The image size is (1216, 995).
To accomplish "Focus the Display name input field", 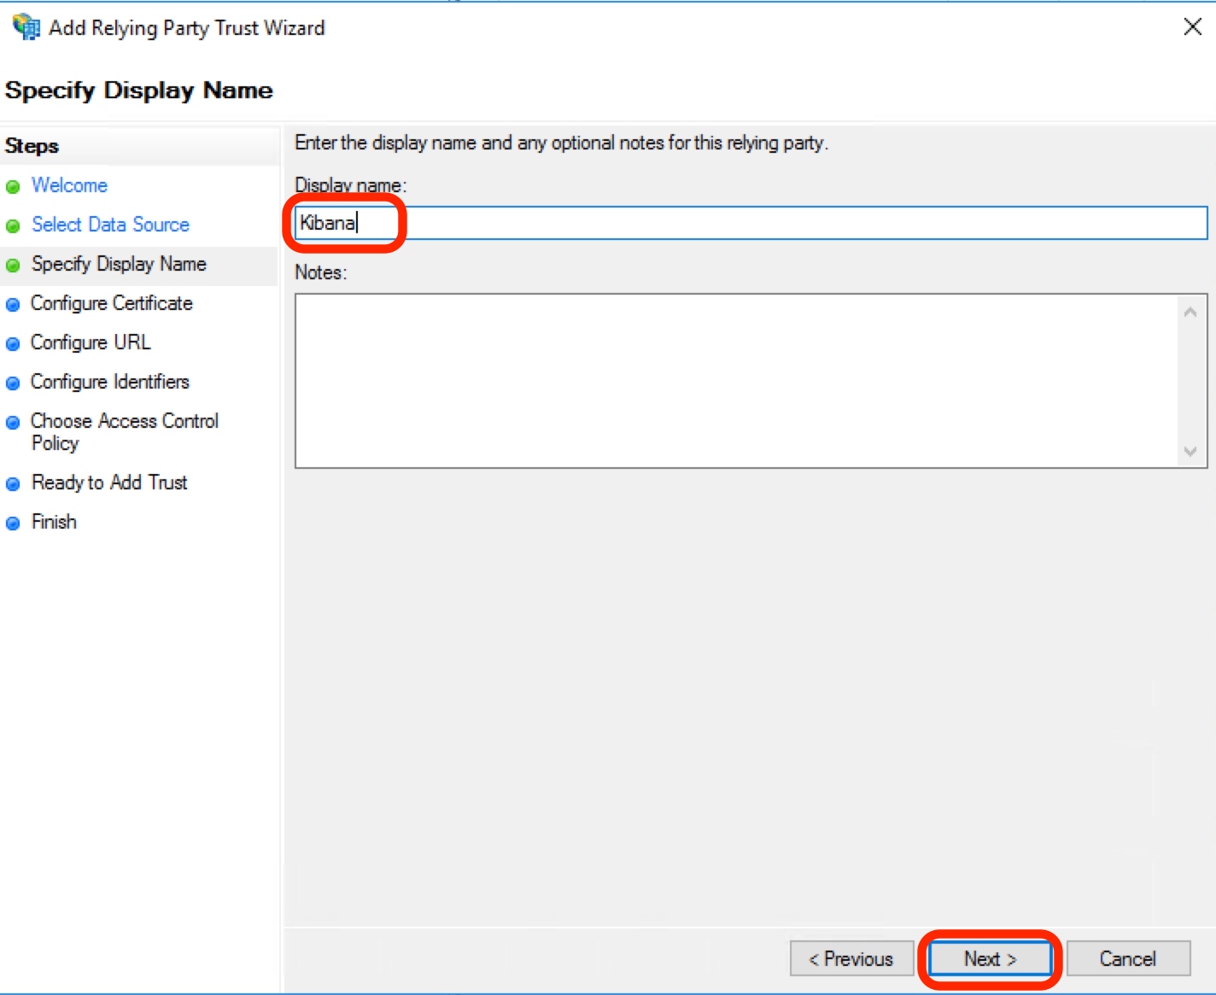I will click(751, 223).
